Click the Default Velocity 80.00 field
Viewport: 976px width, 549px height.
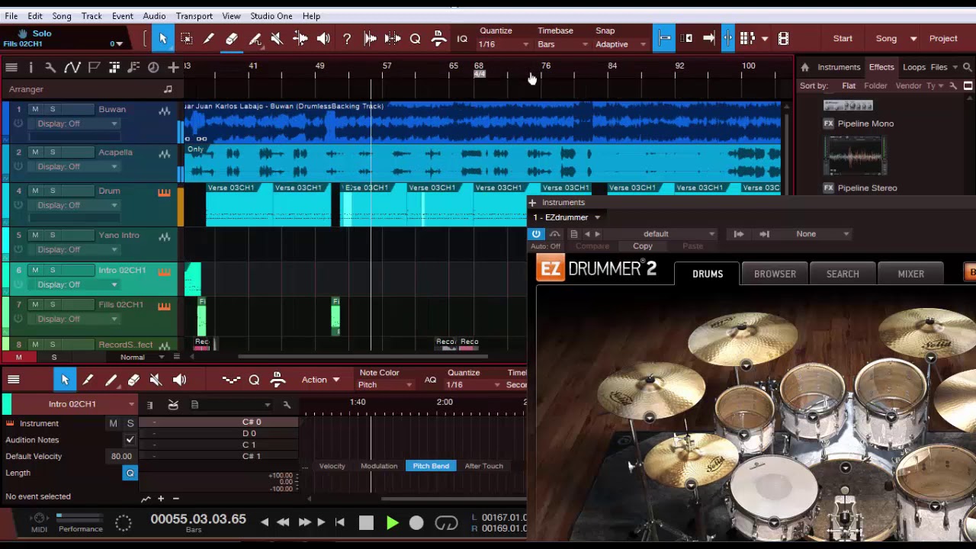point(120,456)
